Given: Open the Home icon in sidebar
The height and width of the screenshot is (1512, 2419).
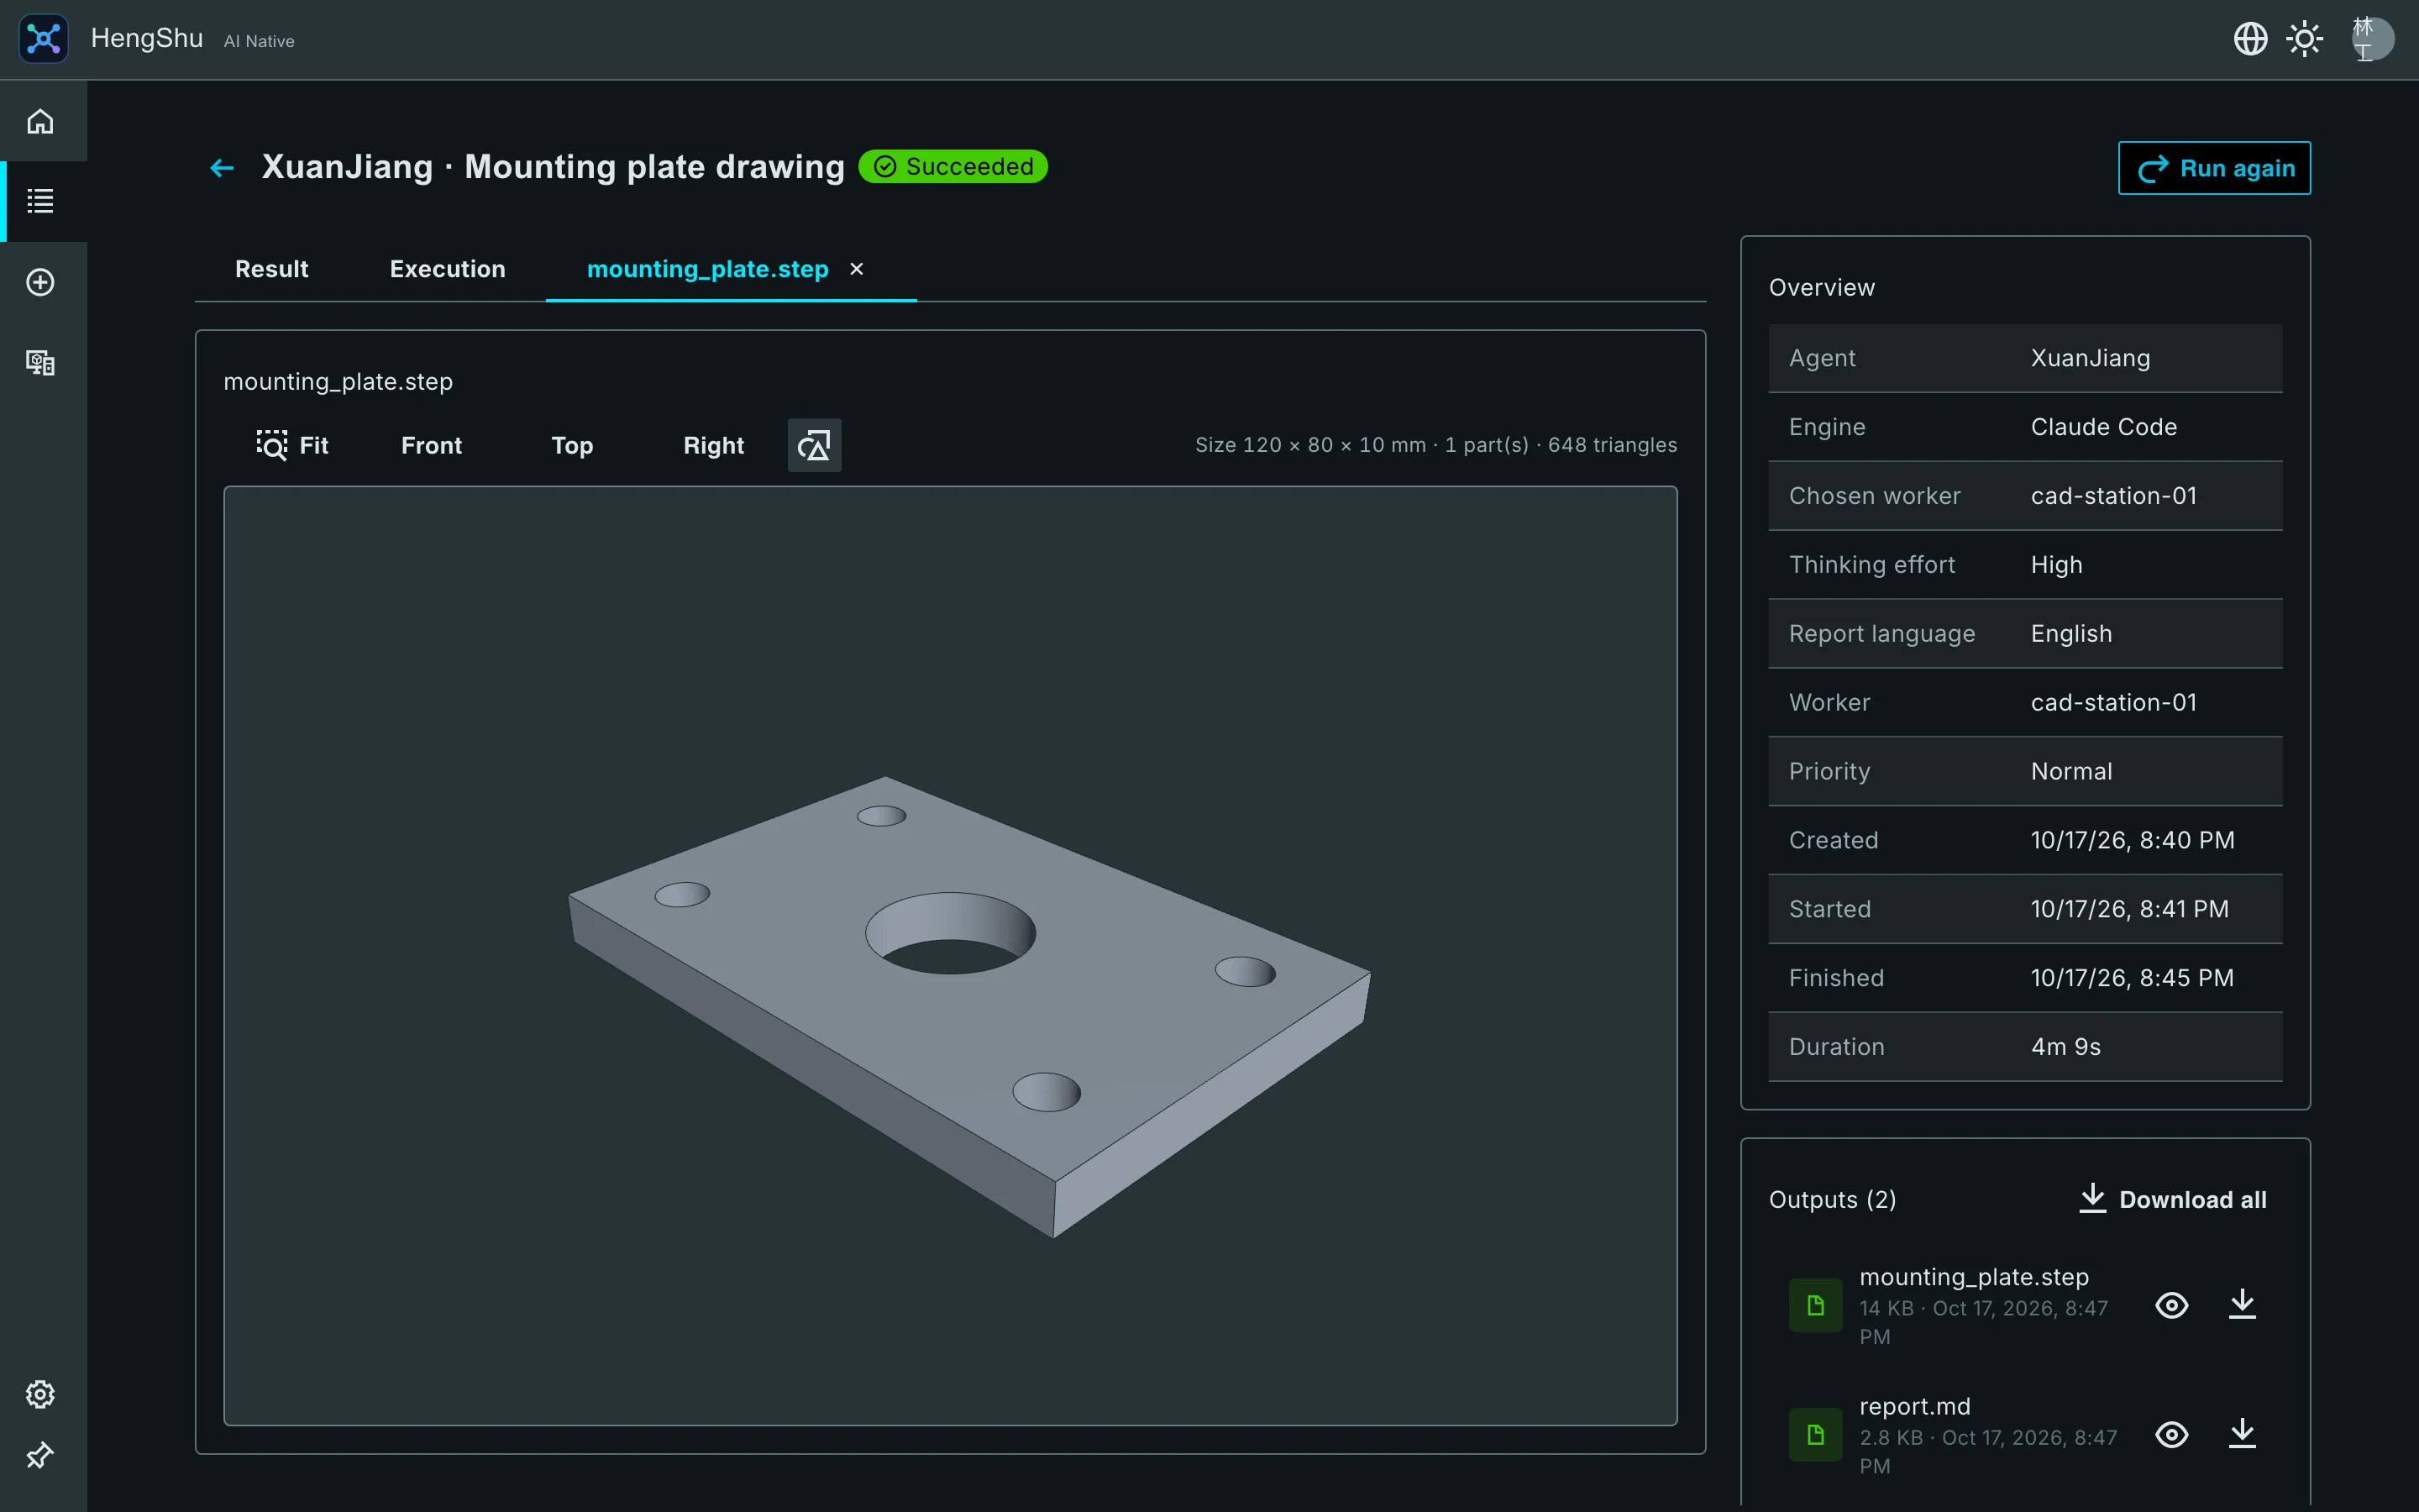Looking at the screenshot, I should [40, 121].
